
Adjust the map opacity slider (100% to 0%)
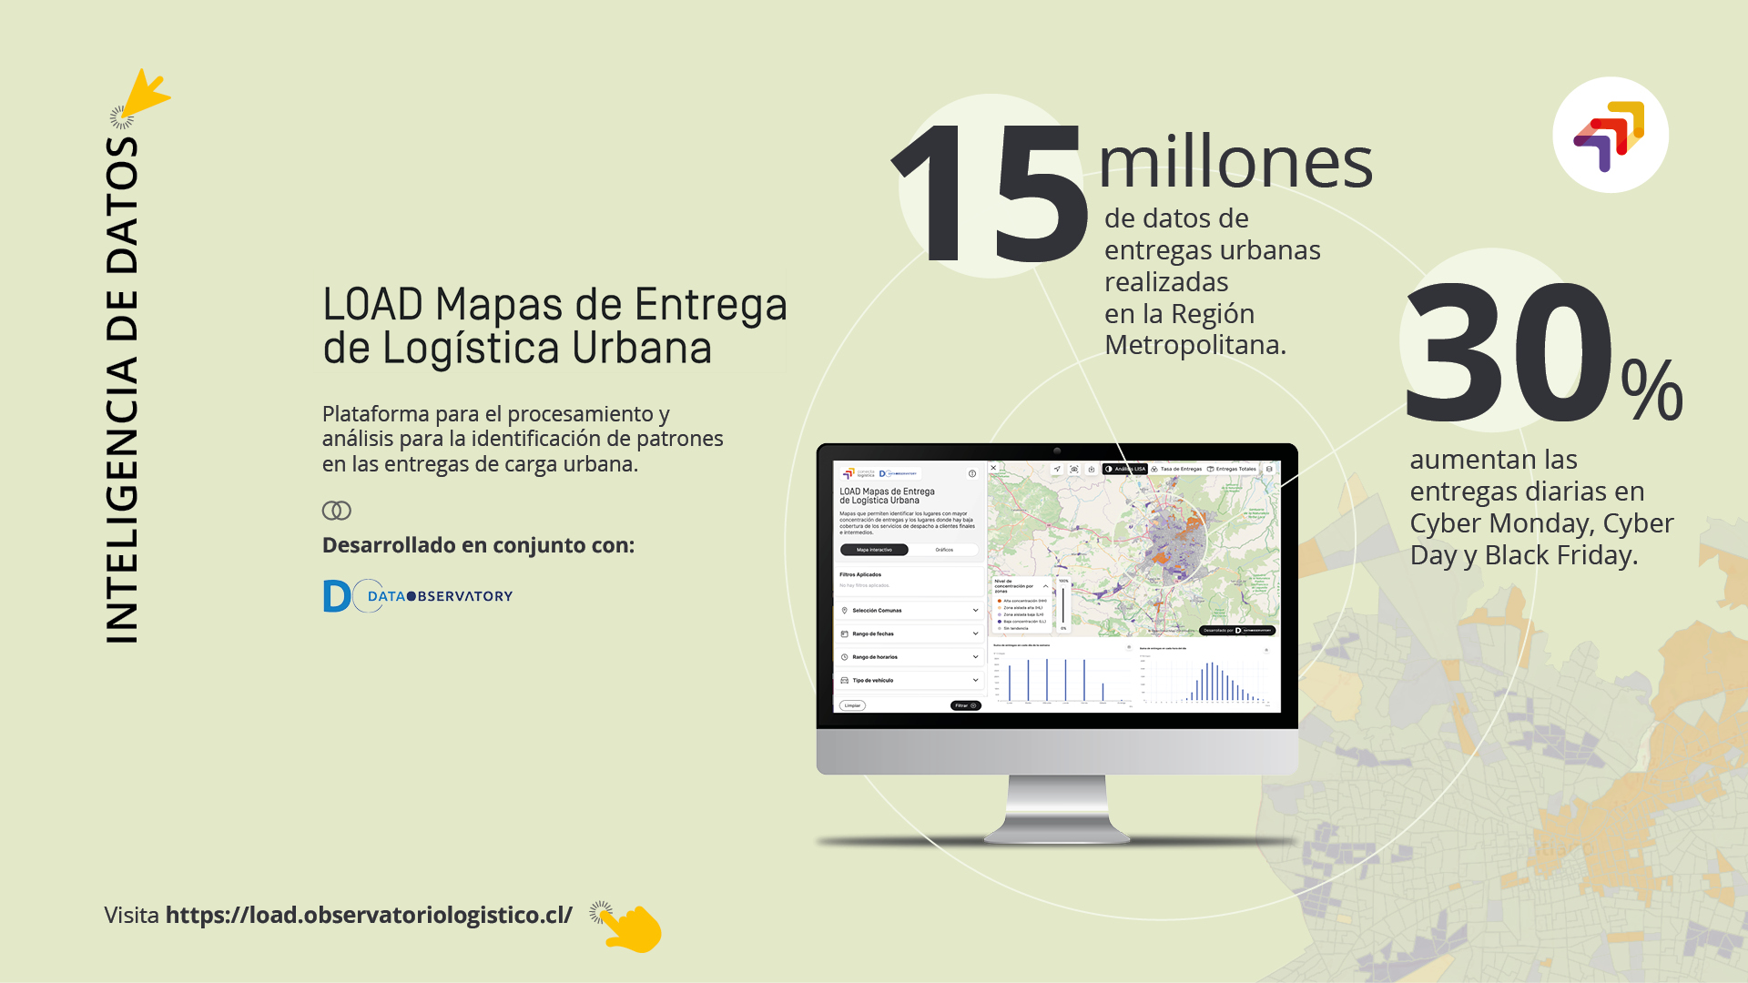coord(1063,605)
